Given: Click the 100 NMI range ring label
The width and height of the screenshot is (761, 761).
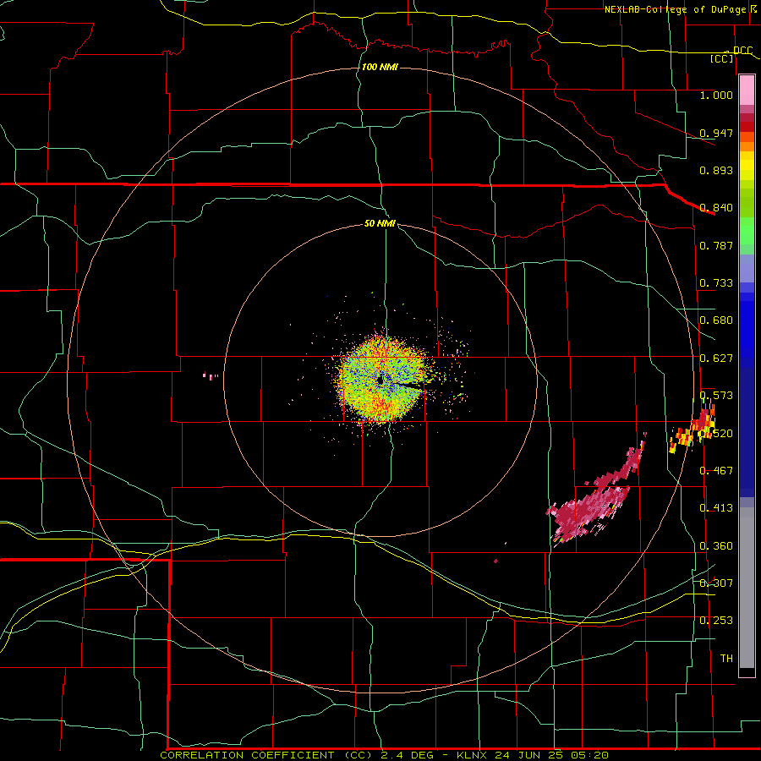Looking at the screenshot, I should click(x=380, y=67).
